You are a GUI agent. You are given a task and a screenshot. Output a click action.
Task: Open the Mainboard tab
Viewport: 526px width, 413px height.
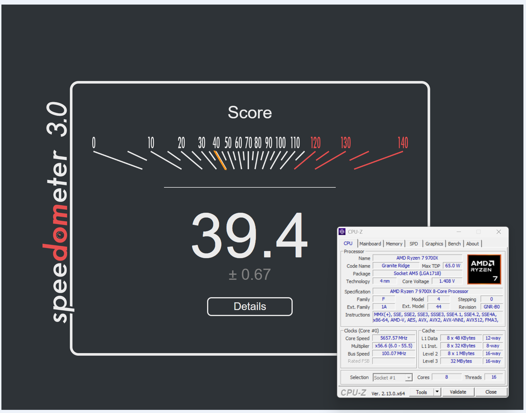[370, 244]
